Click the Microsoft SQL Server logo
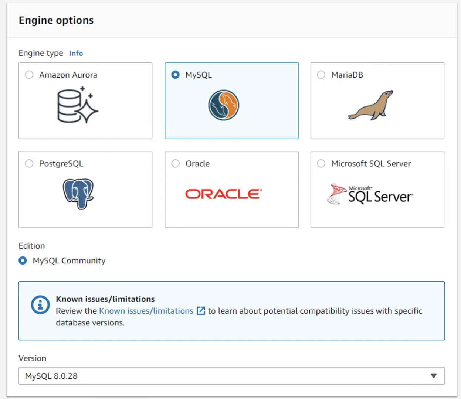Image resolution: width=461 pixels, height=399 pixels. pyautogui.click(x=370, y=194)
